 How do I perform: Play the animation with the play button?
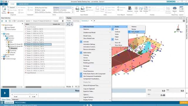pos(5,93)
